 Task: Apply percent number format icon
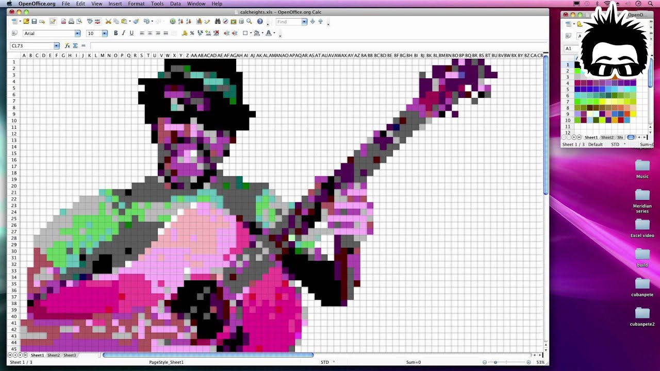pyautogui.click(x=192, y=33)
